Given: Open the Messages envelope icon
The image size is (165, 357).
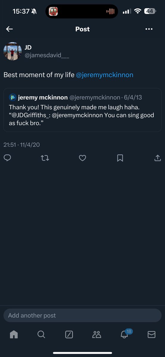Looking at the screenshot, I should [152, 334].
